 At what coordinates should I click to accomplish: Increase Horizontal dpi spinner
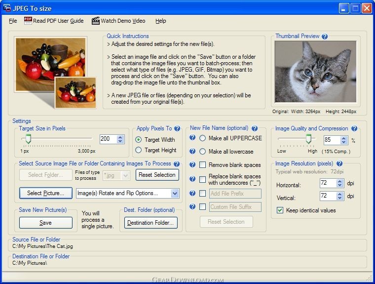[x=340, y=181]
